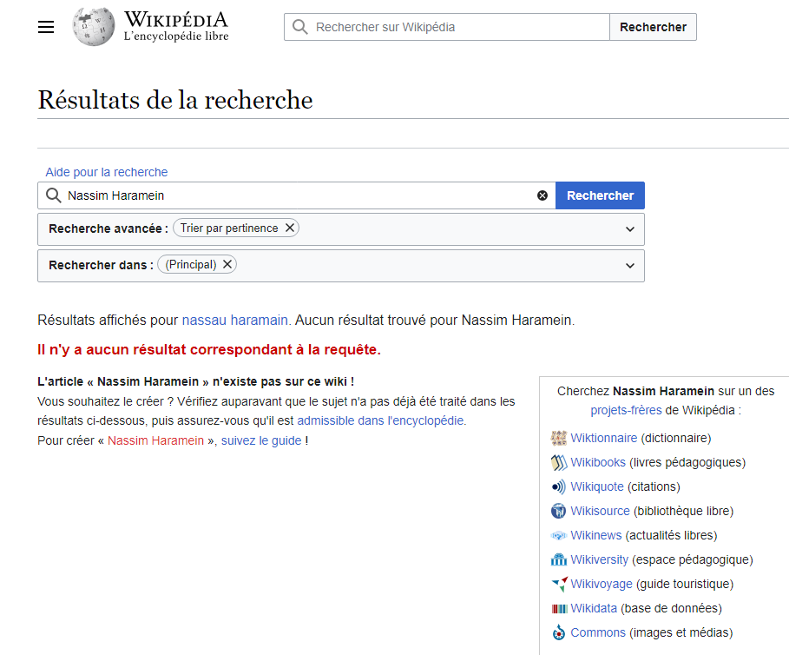Click the Wikibooks project icon
The width and height of the screenshot is (789, 655).
[x=558, y=462]
